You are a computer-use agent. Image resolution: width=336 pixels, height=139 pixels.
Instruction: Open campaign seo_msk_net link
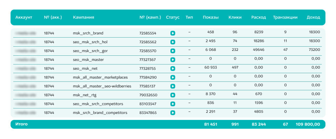click(85, 69)
